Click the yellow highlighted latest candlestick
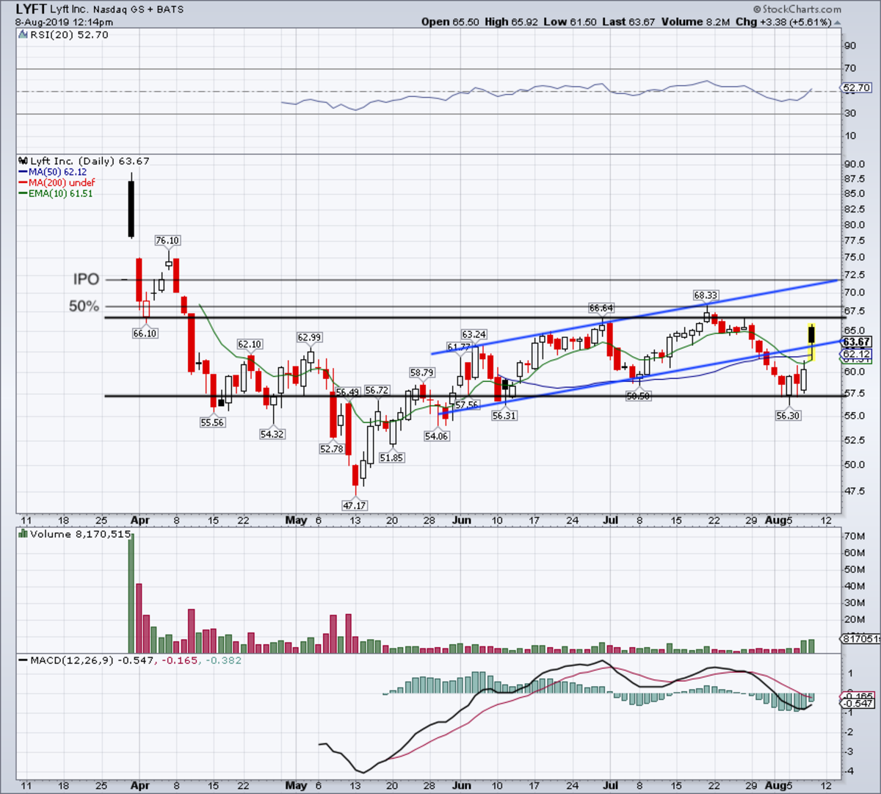 (811, 341)
